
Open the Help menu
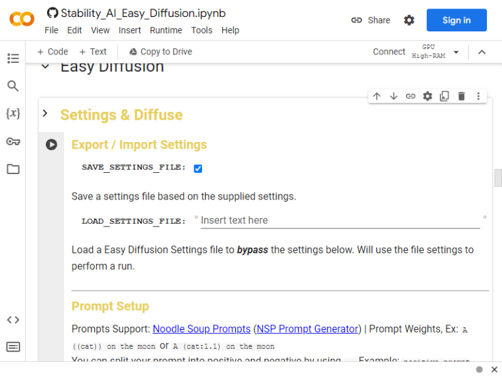coord(230,30)
